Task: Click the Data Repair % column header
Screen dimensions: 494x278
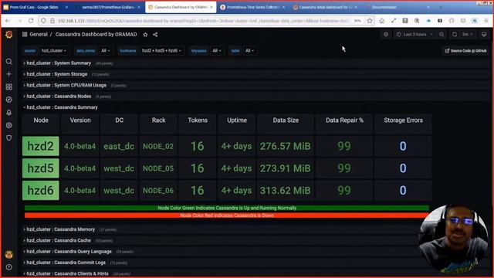Action: tap(344, 120)
